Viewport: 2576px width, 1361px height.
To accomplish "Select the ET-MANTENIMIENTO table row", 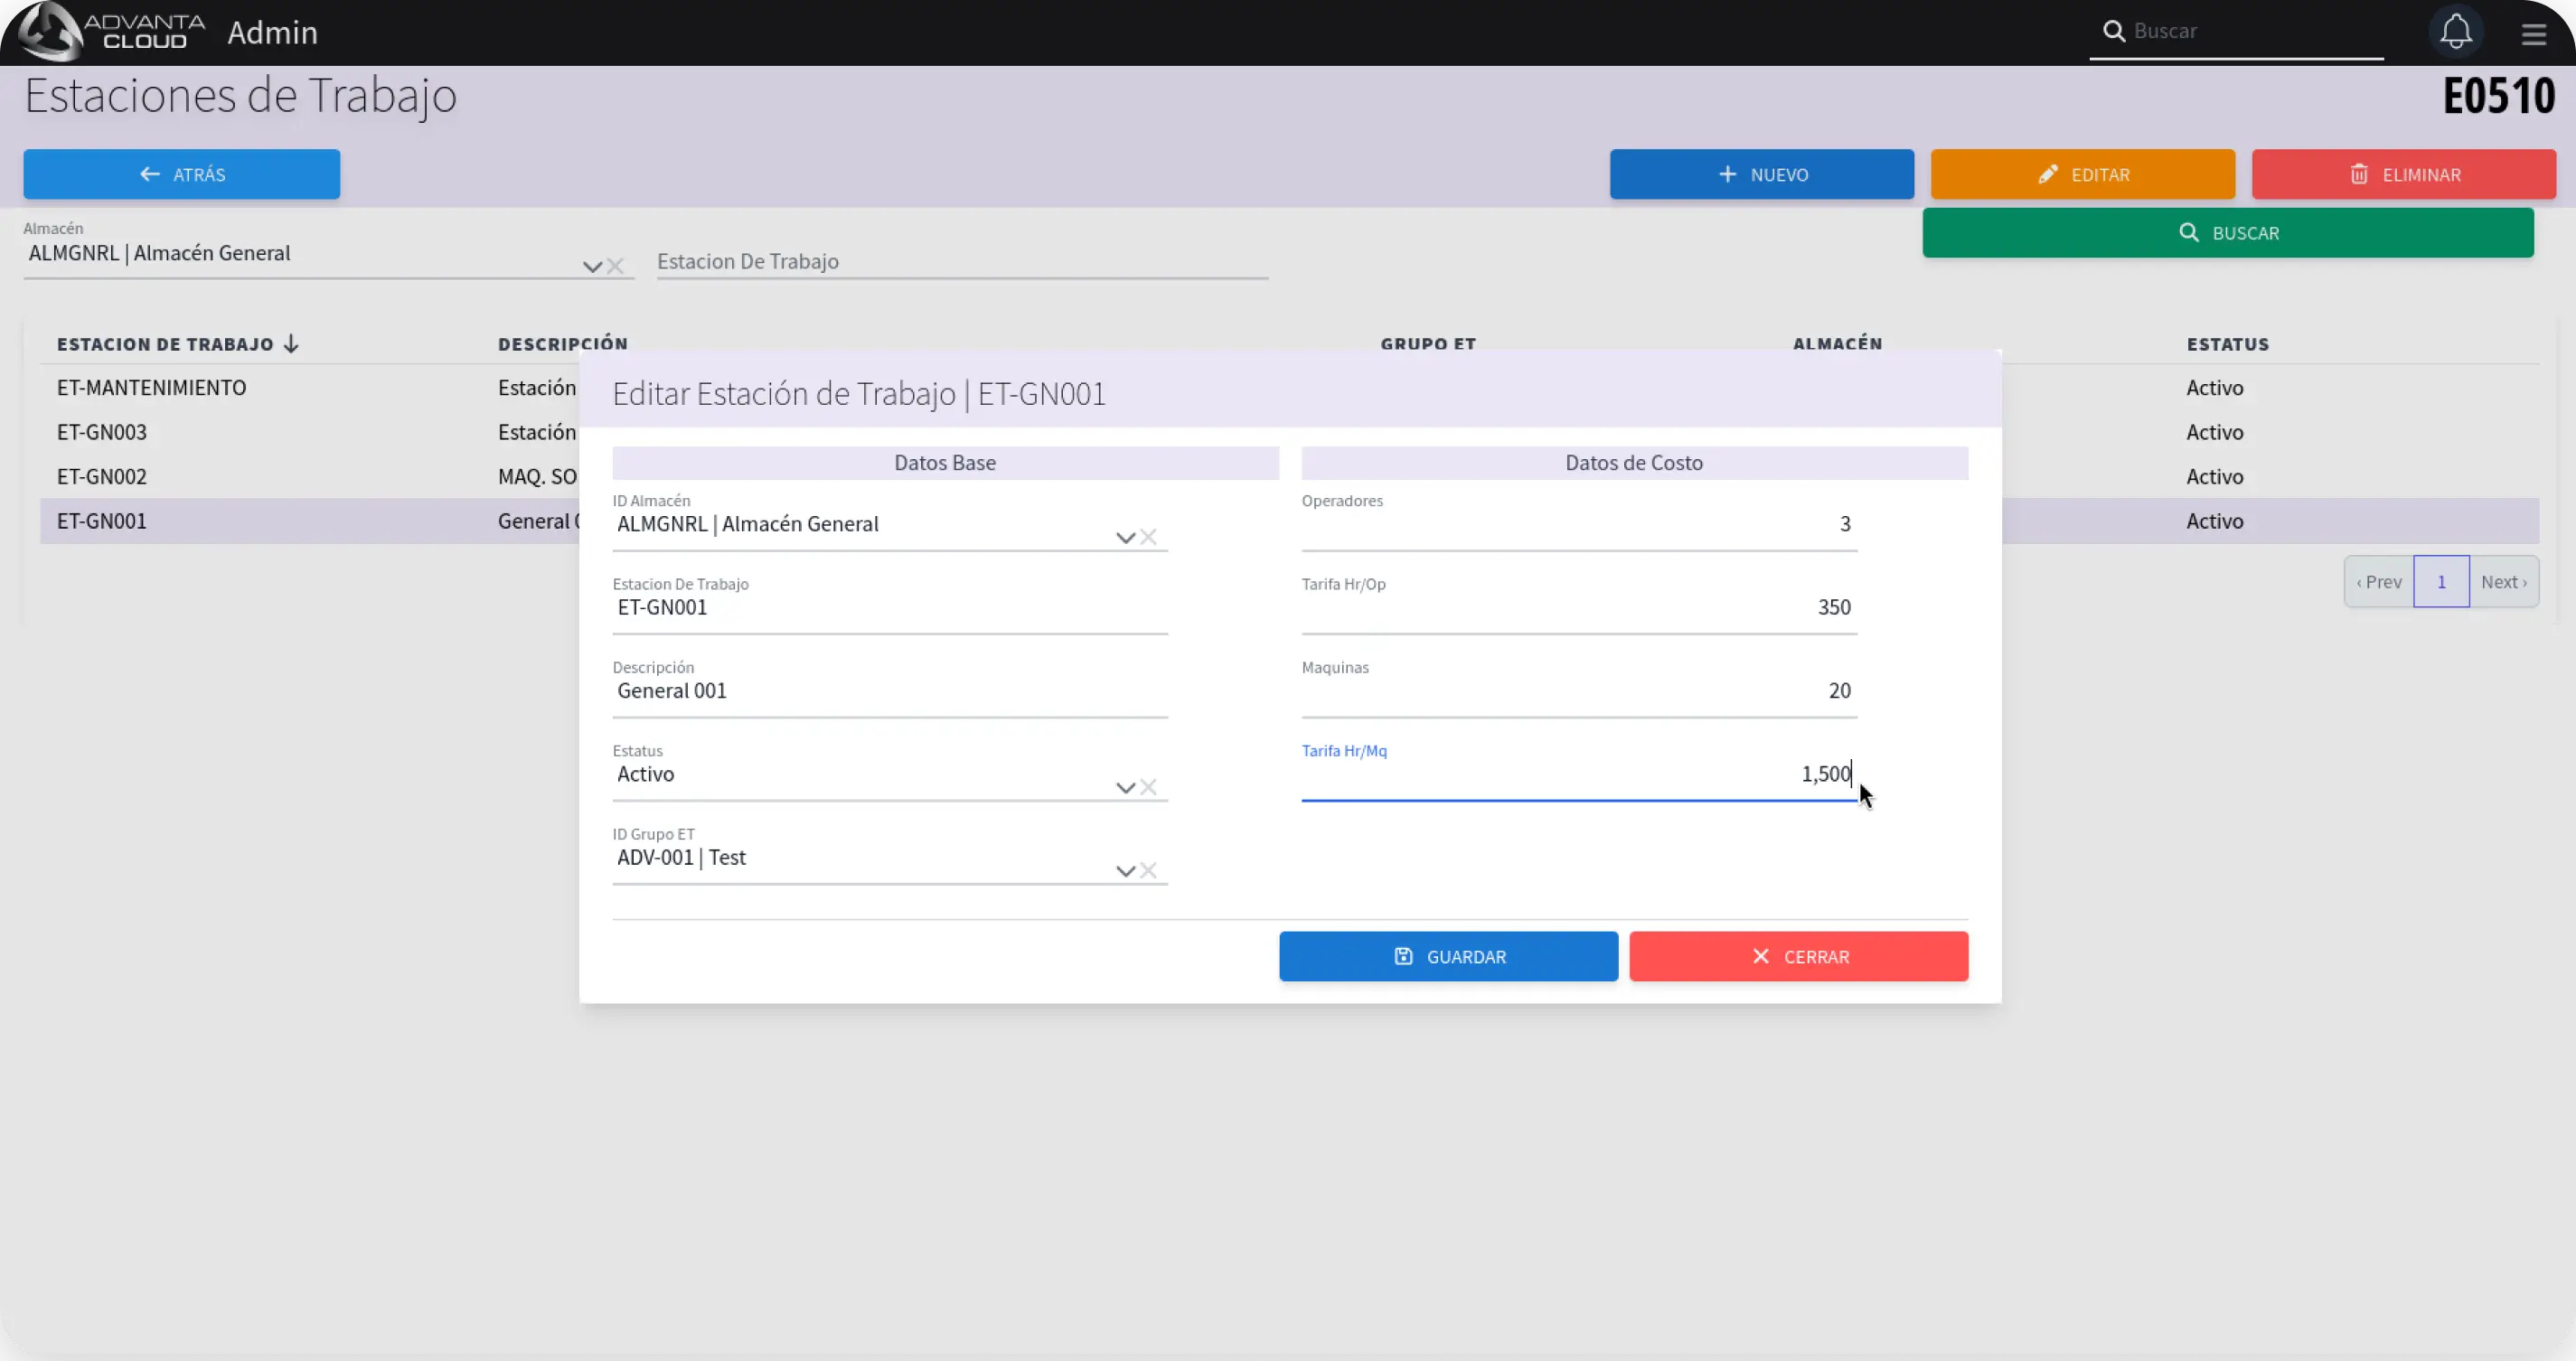I will (x=152, y=388).
